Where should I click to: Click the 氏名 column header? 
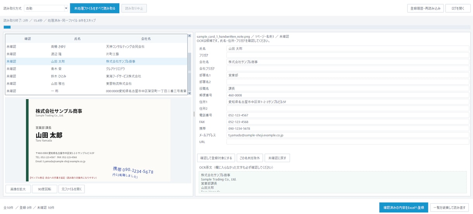pos(78,39)
